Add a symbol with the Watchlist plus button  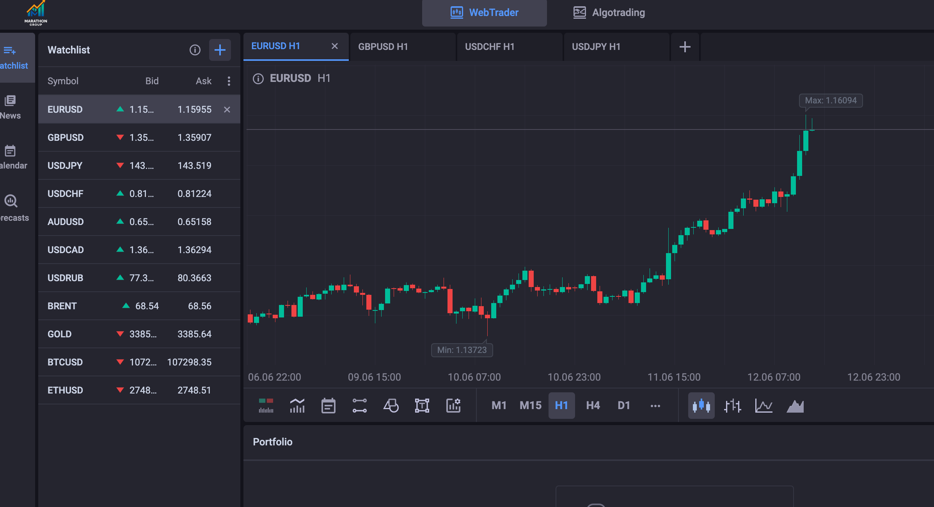tap(220, 50)
